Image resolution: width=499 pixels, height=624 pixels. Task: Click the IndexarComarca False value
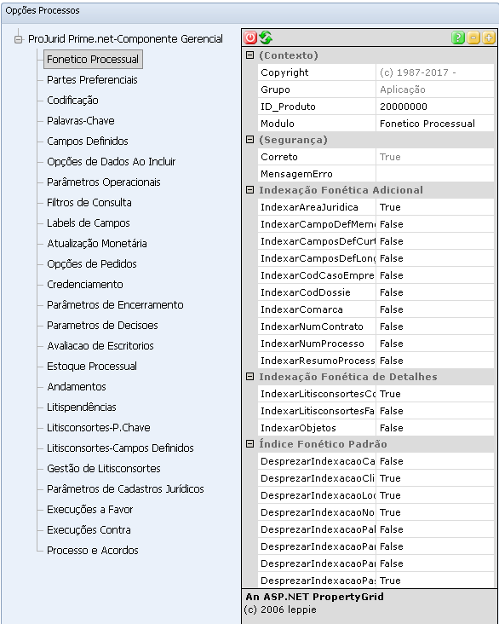(x=434, y=309)
